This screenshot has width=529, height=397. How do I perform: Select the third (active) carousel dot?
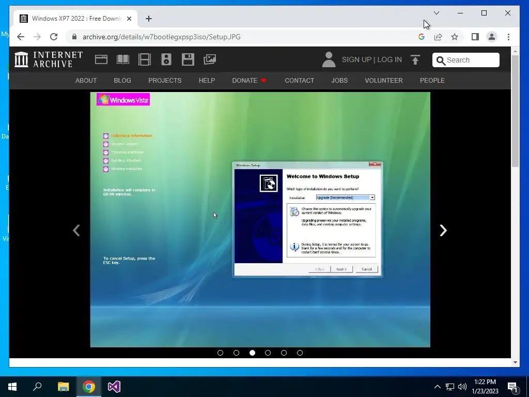click(252, 353)
